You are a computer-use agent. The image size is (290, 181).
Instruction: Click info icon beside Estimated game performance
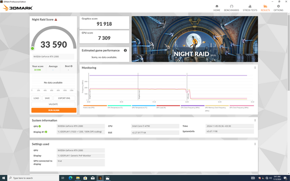[125, 50]
